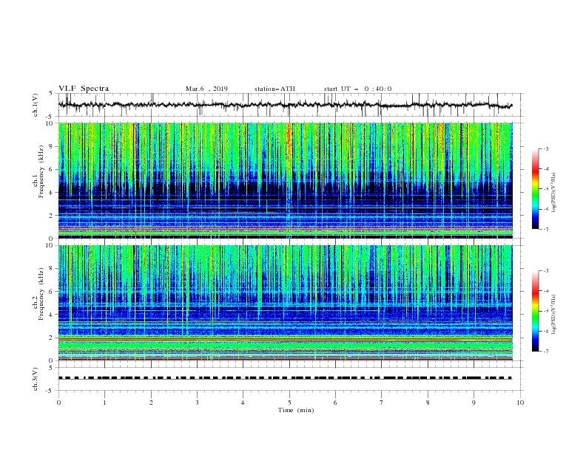Click the "-7" label on ch.1 color scale
Viewport: 586px width, 452px height.
click(545, 229)
